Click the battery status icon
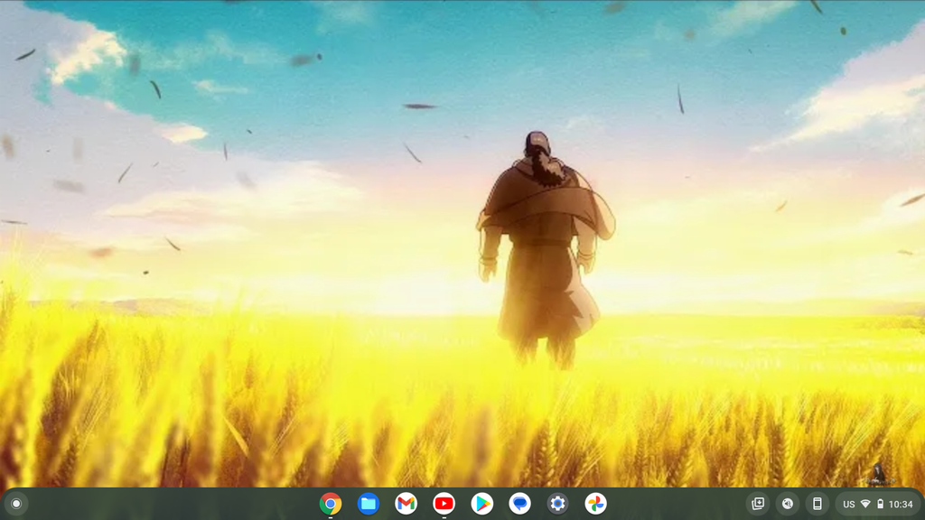This screenshot has height=520, width=925. [x=880, y=504]
